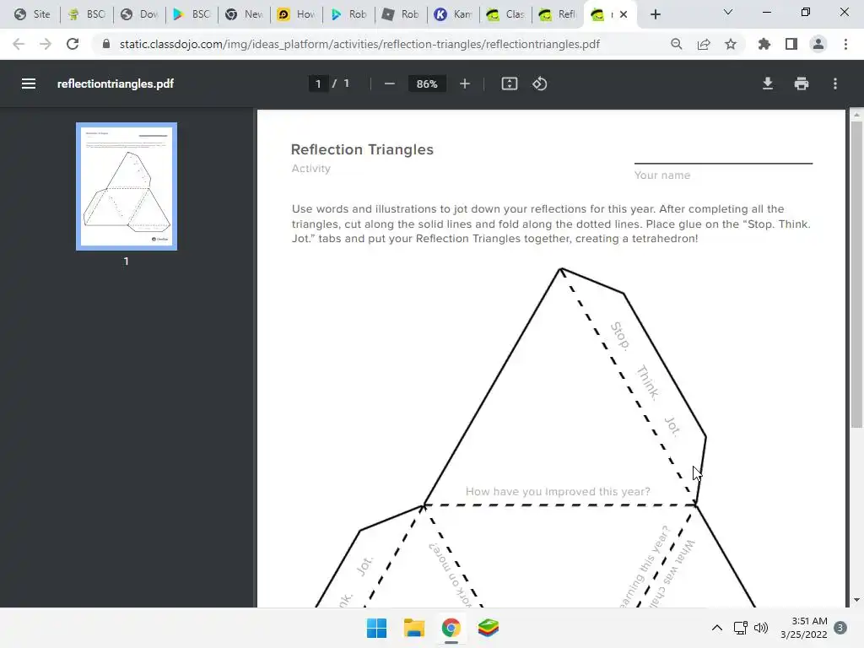
Task: Click the zoom percentage field 86%
Action: click(427, 84)
